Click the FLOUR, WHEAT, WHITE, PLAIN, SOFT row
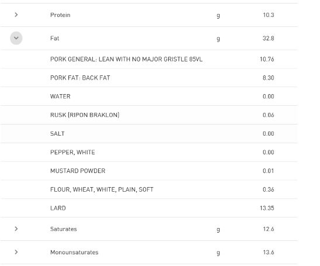The image size is (320, 266). 149,189
